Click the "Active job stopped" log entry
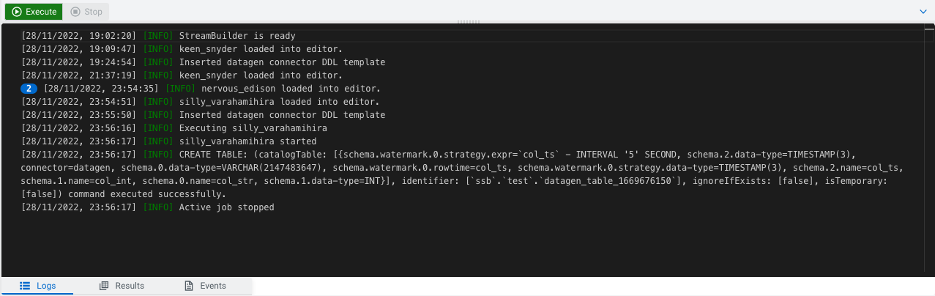The width and height of the screenshot is (935, 296). 226,207
